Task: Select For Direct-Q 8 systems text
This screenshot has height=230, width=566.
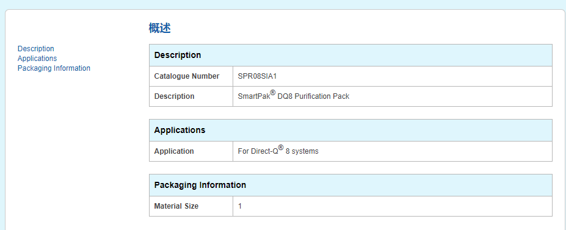Action: (x=278, y=150)
